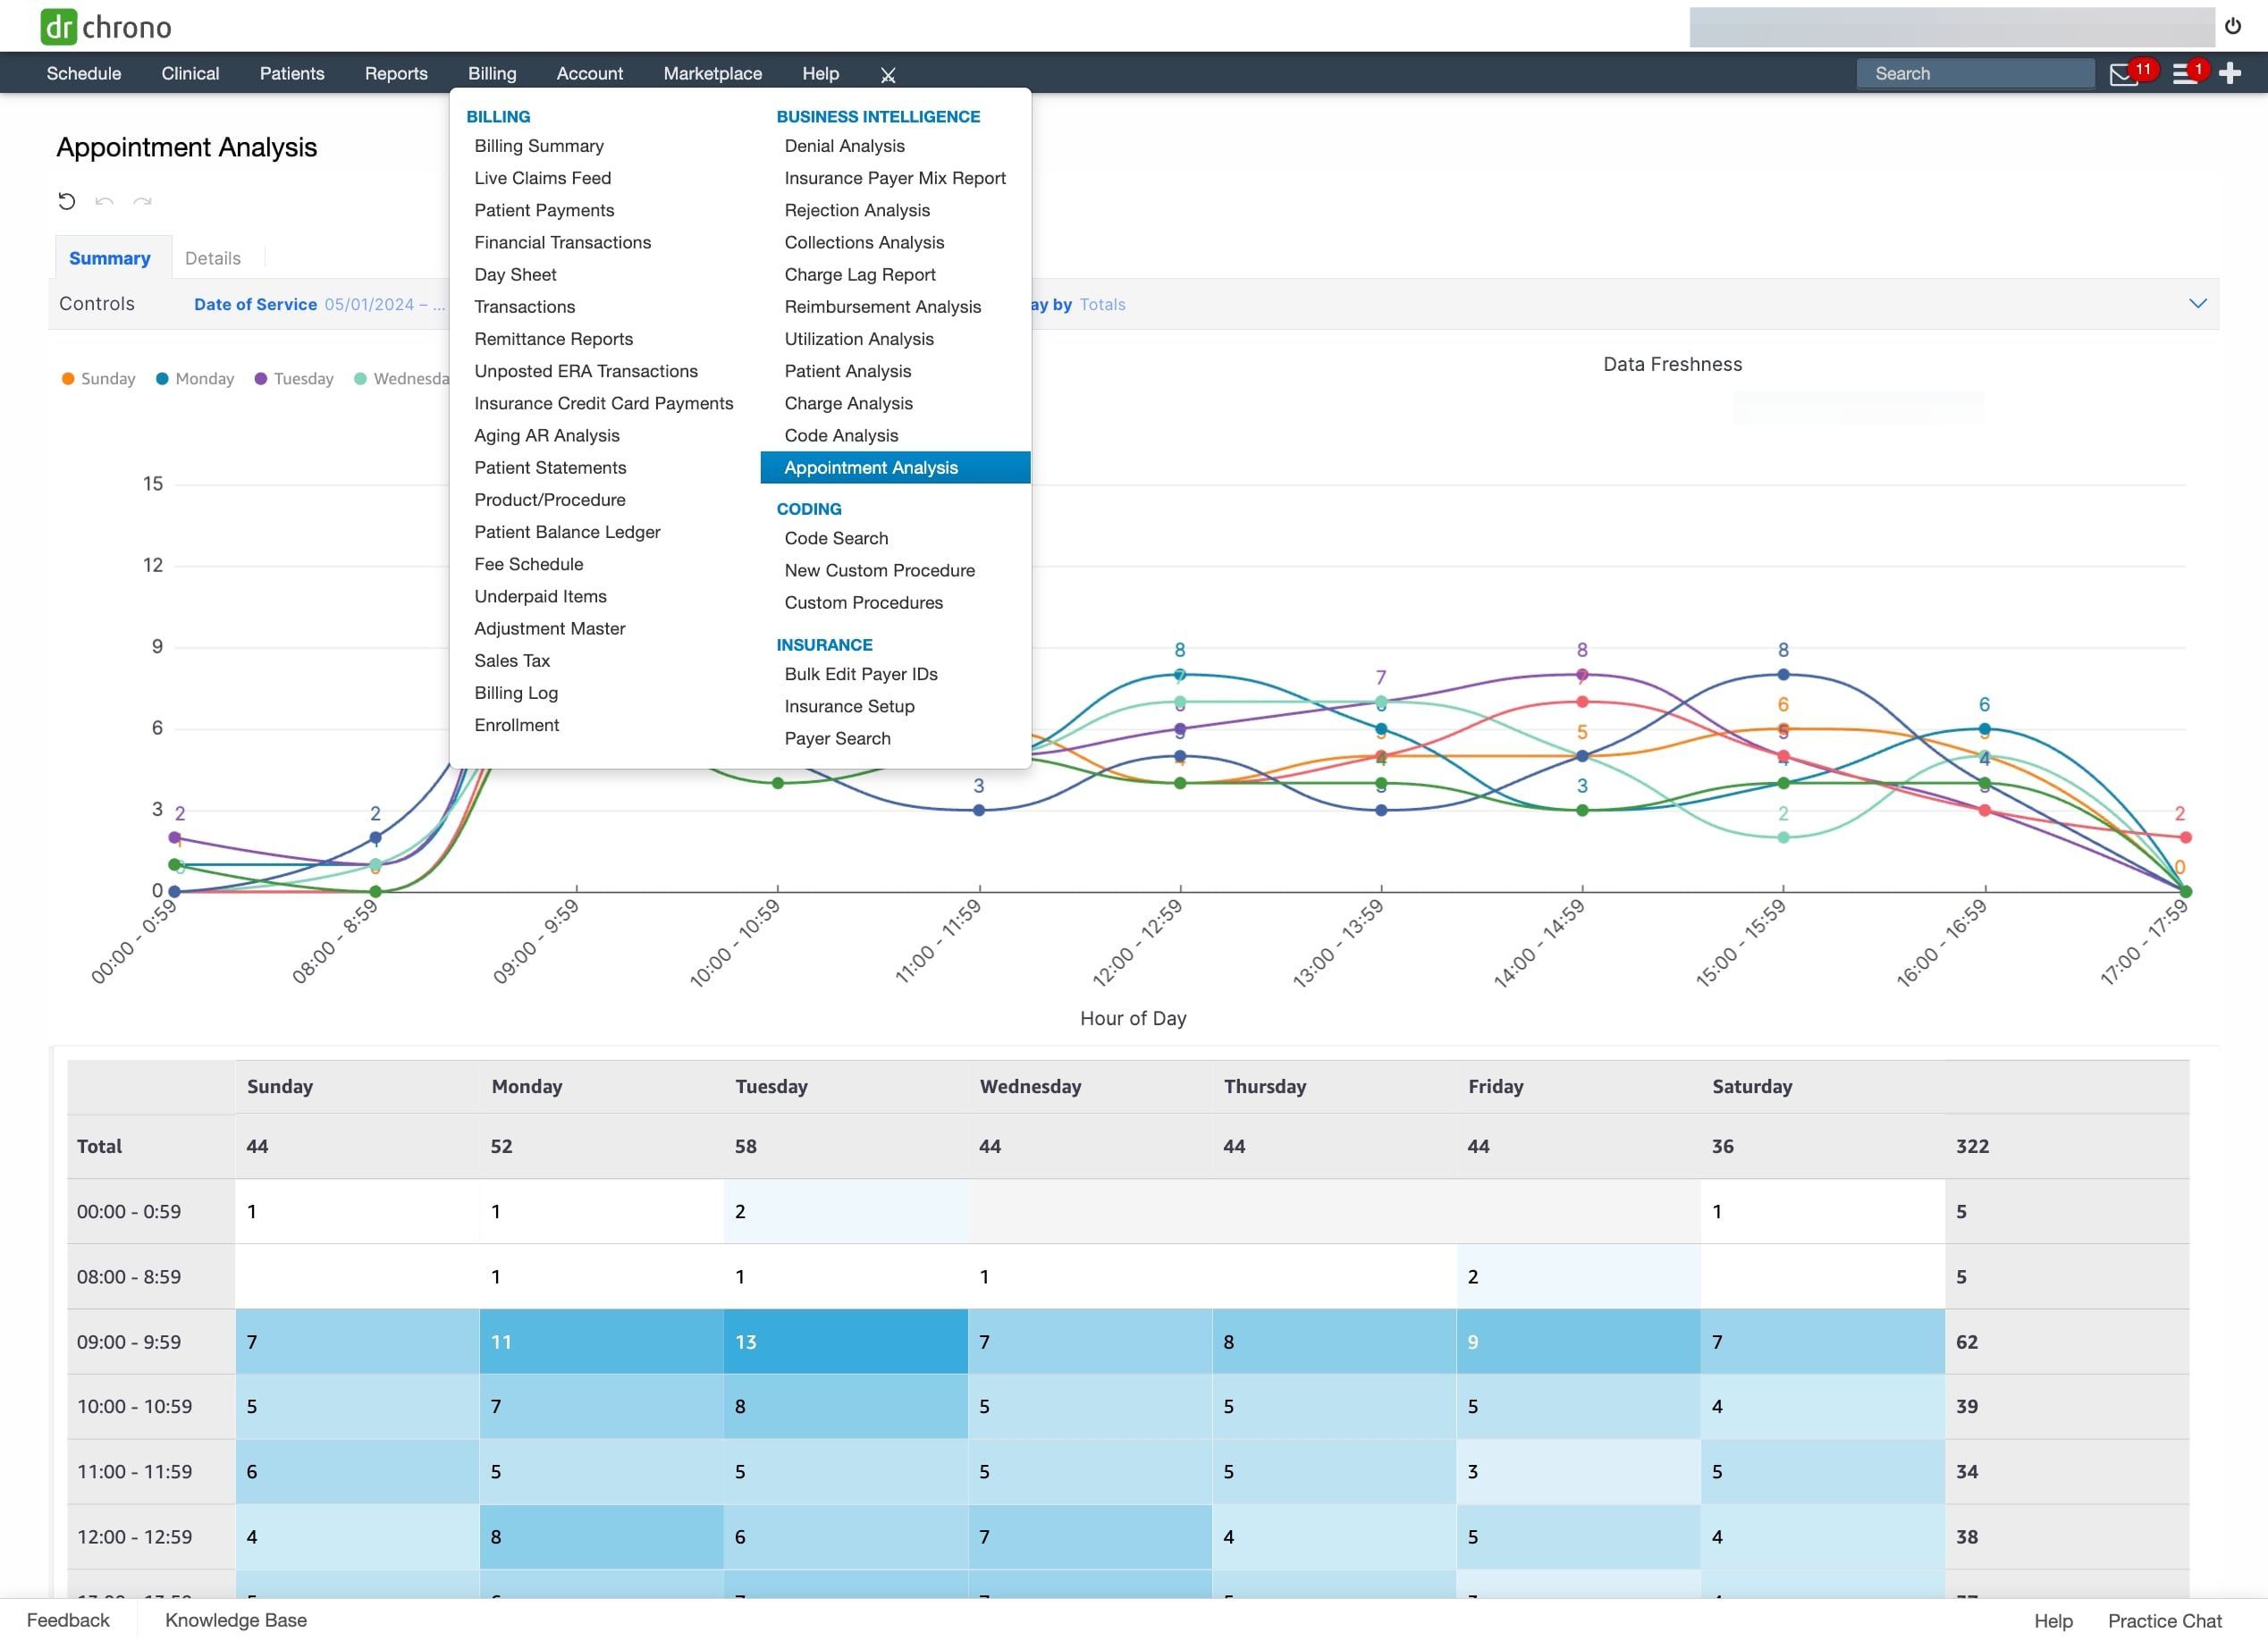Image resolution: width=2268 pixels, height=1641 pixels.
Task: Open the Knowledge Base link
Action: [x=235, y=1619]
